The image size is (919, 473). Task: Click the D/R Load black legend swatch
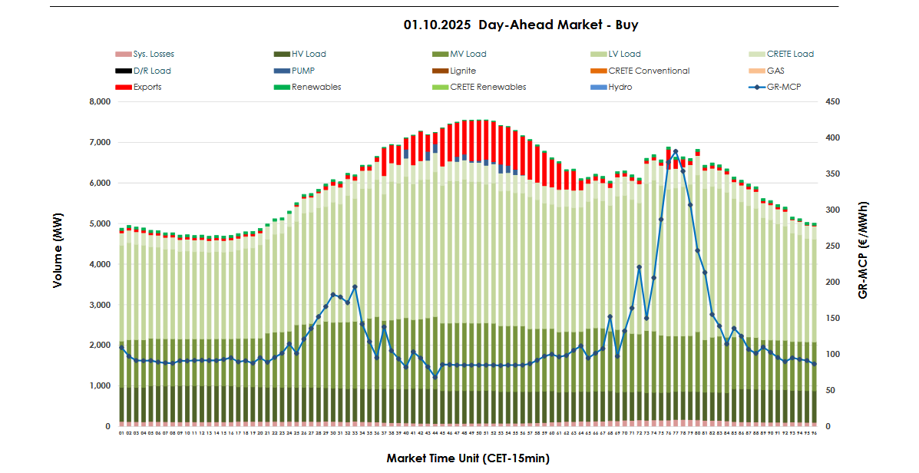123,71
